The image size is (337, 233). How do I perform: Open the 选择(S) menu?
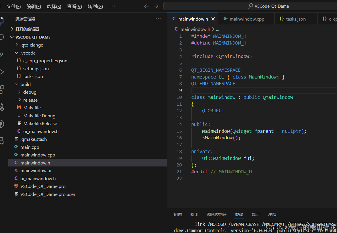coord(54,7)
